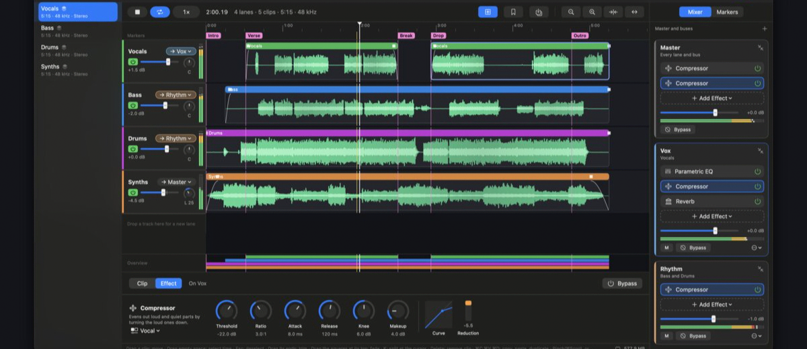807x349 pixels.
Task: Toggle power of Master's first Compressor
Action: (x=758, y=69)
